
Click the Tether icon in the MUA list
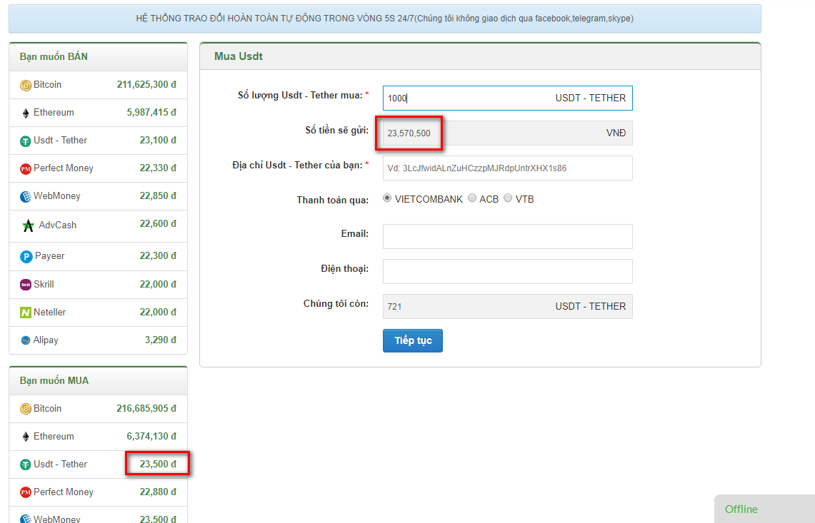tap(26, 464)
